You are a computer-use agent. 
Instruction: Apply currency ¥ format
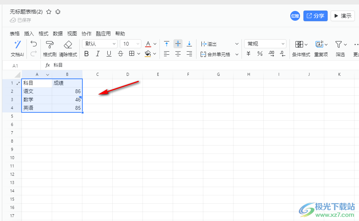[248, 54]
